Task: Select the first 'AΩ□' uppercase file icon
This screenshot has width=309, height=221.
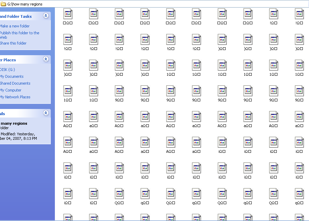Action: pos(68,117)
